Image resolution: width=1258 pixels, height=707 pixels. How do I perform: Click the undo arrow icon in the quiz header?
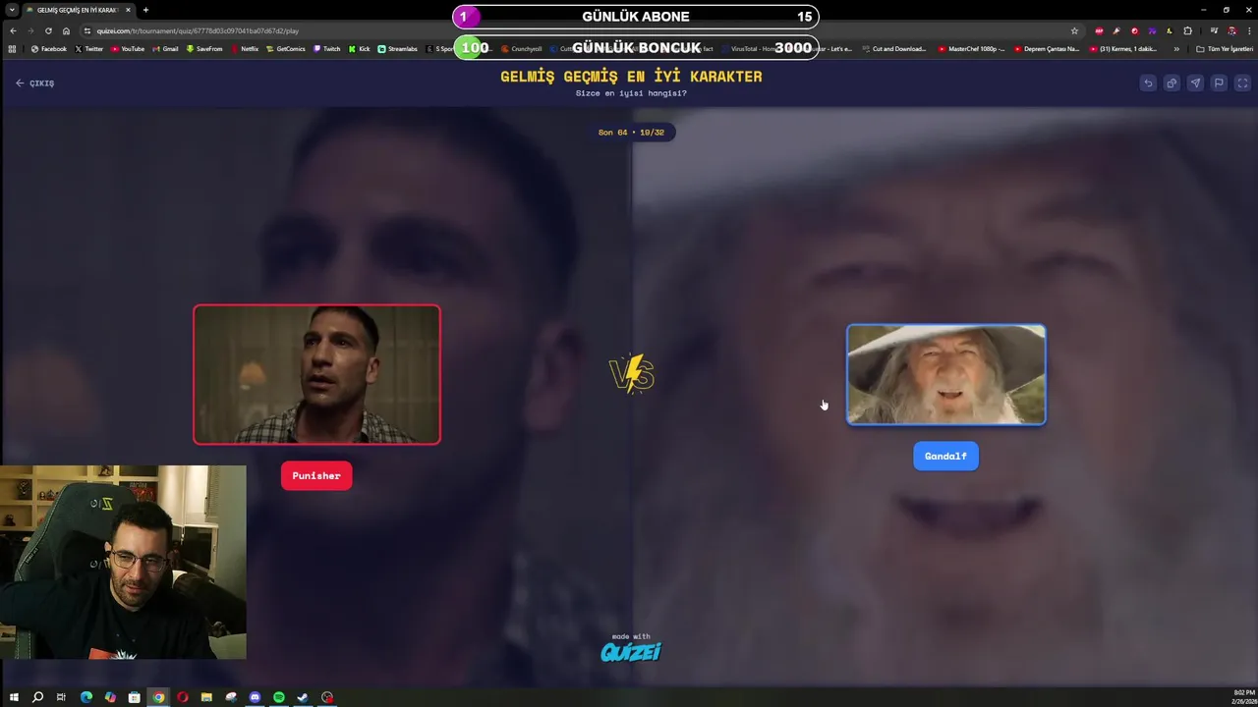1148,83
